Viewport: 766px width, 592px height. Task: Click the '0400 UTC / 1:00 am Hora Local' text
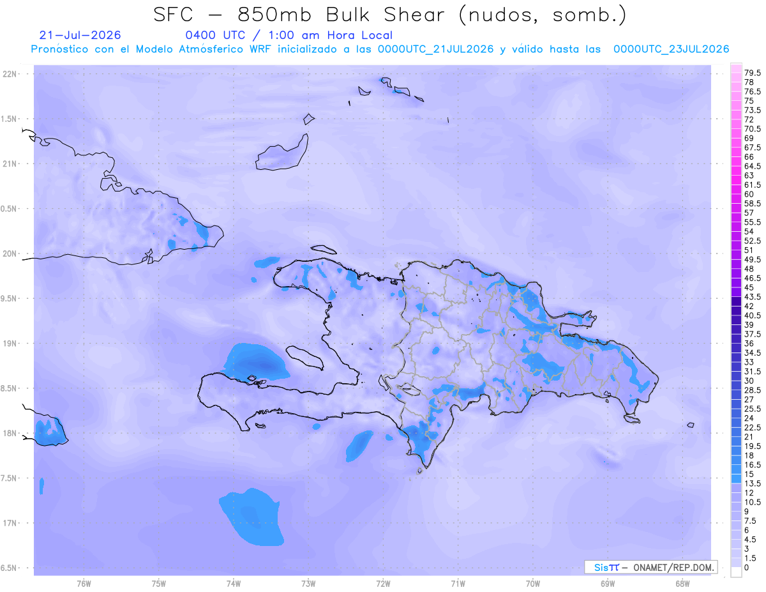click(x=289, y=35)
